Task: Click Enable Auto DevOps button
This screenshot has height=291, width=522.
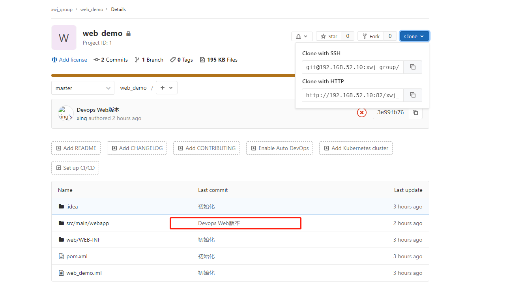Action: click(280, 148)
